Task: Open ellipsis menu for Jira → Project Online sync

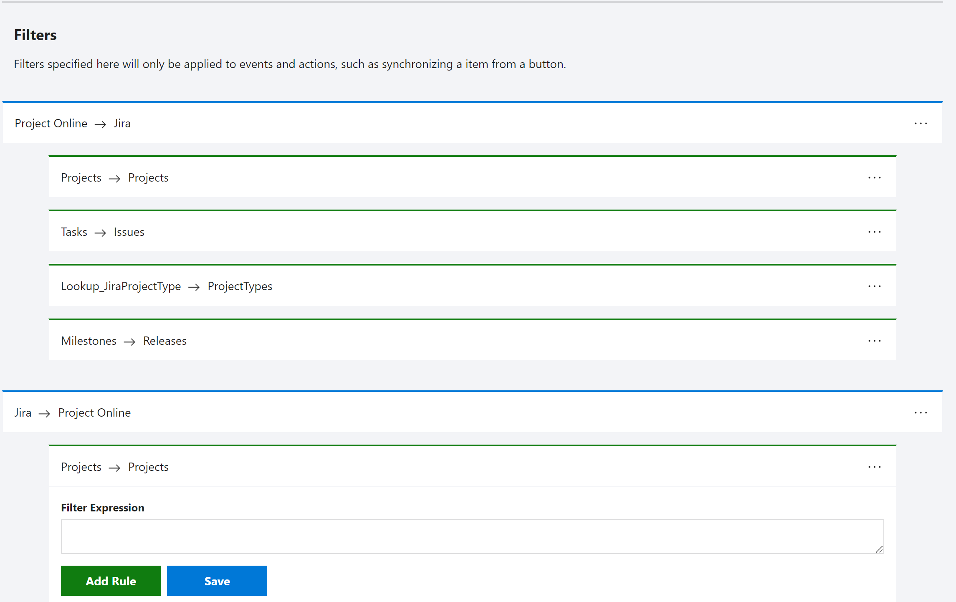Action: pos(921,412)
